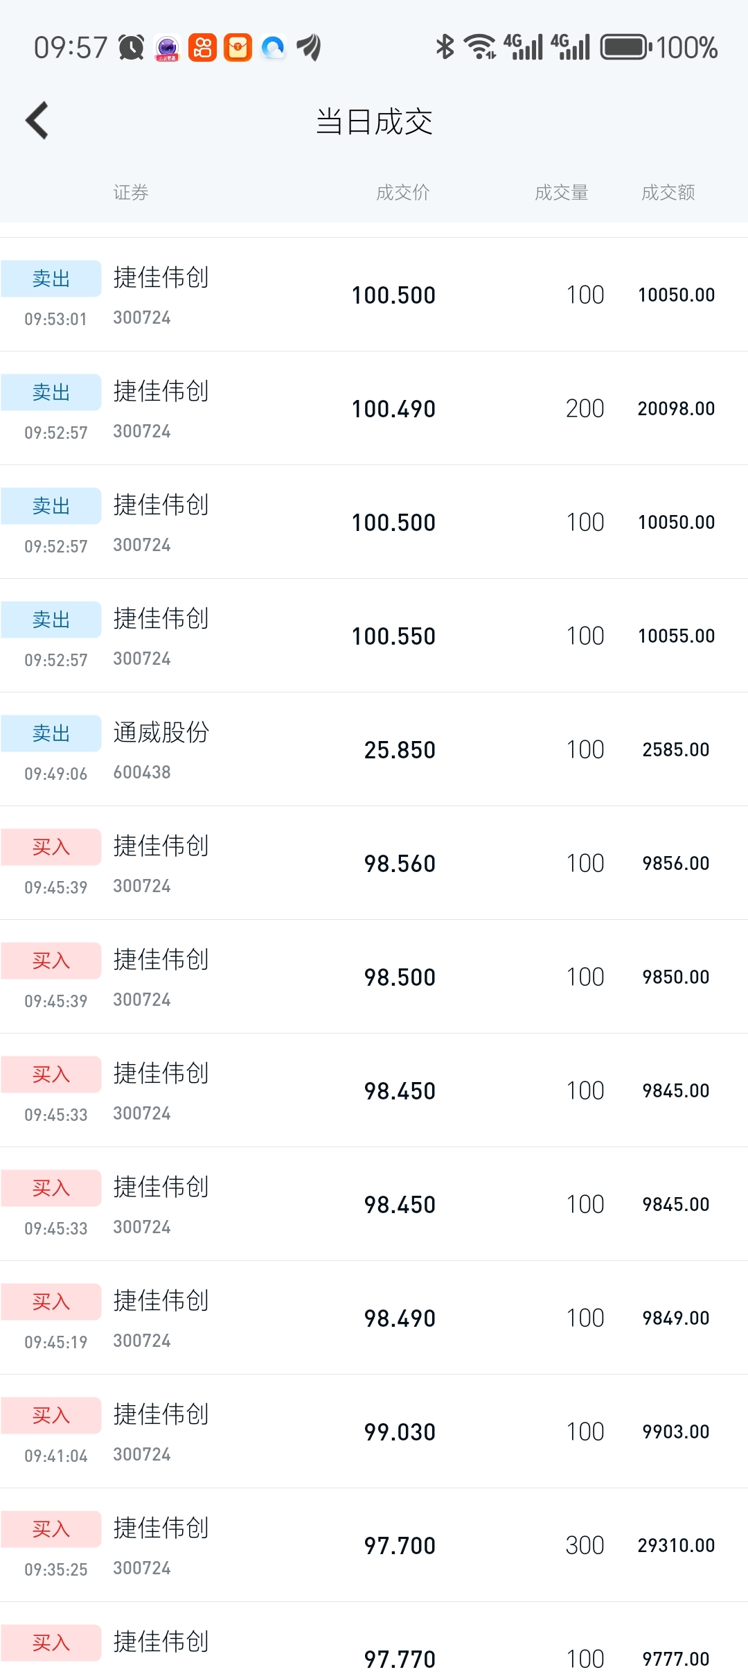Viewport: 748px width, 1672px height.
Task: Select the 300-share trade at 97.700
Action: pos(374,1545)
